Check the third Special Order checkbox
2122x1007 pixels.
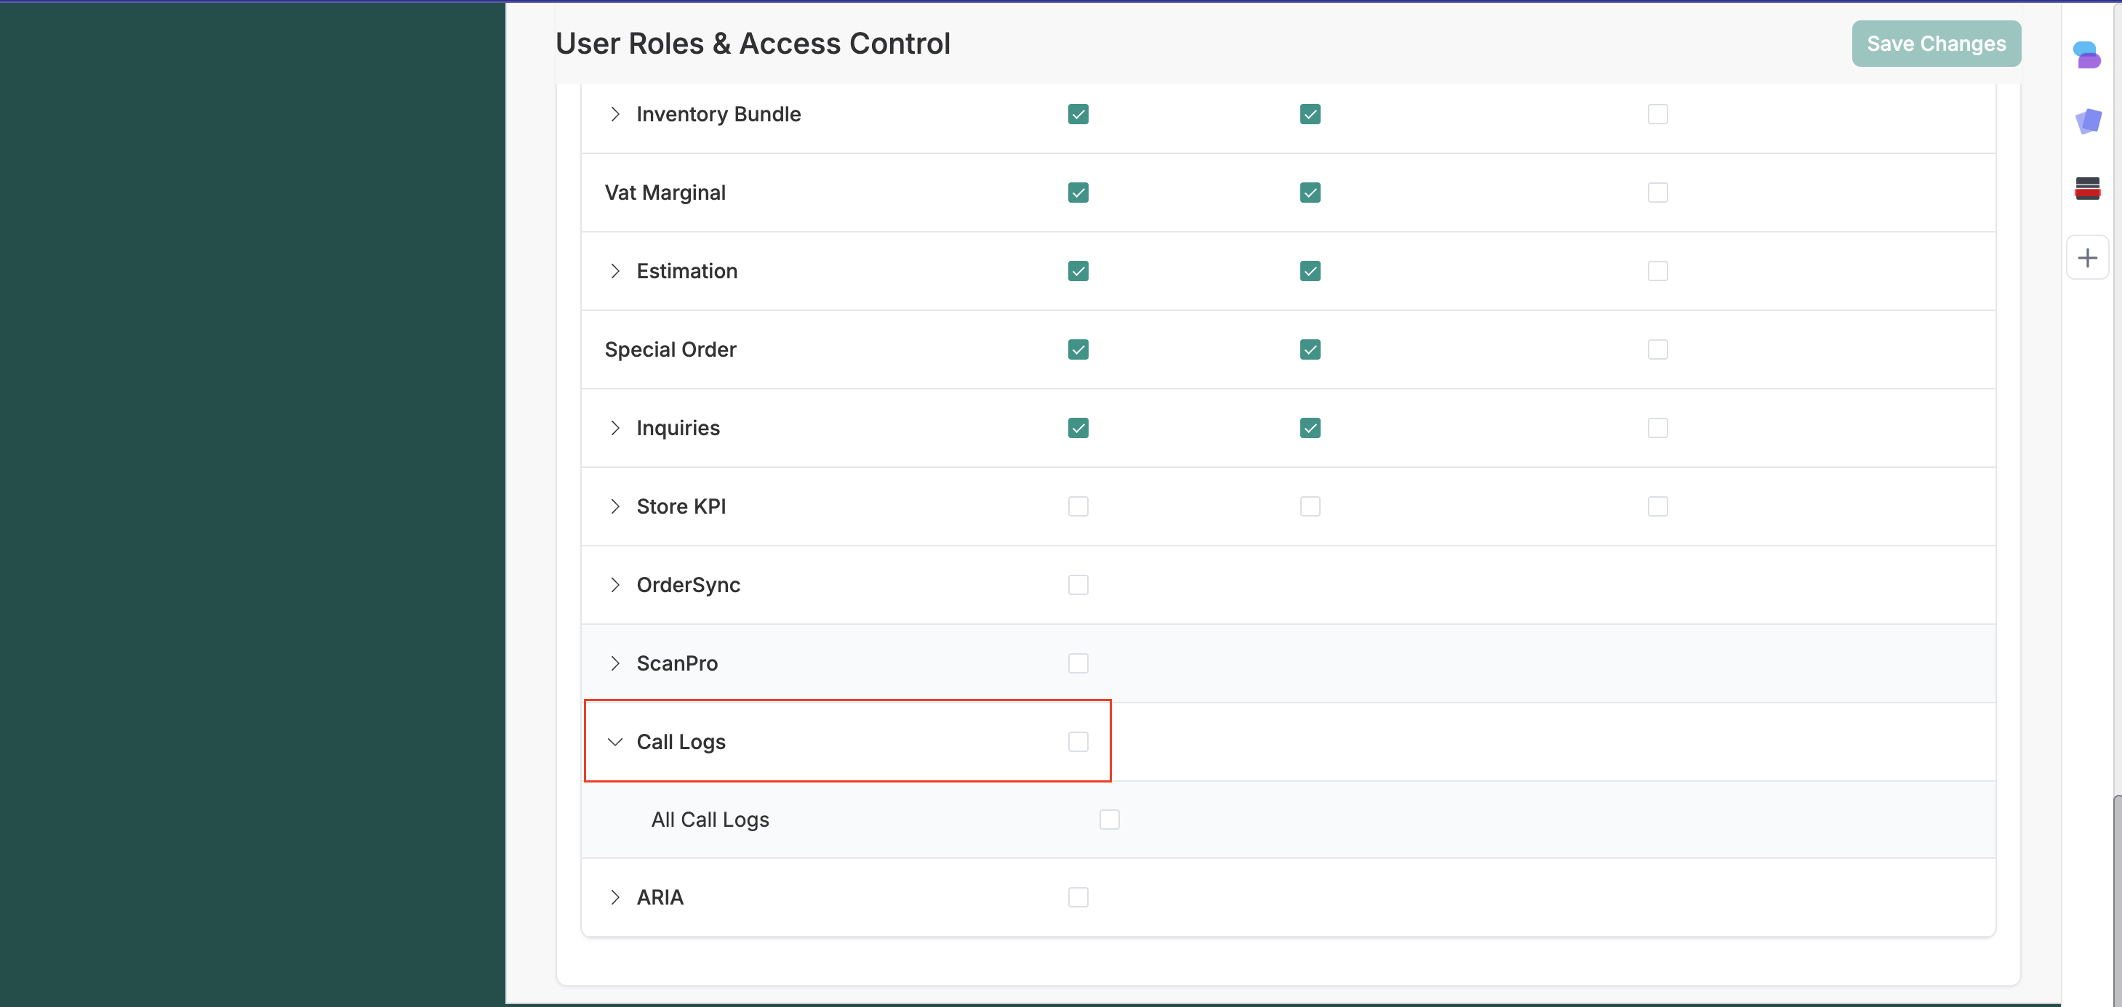(x=1657, y=349)
